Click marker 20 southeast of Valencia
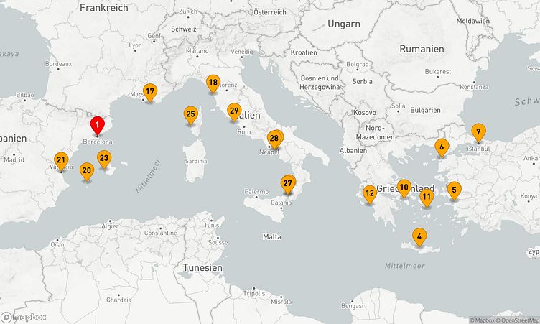The width and height of the screenshot is (540, 324). point(87,172)
